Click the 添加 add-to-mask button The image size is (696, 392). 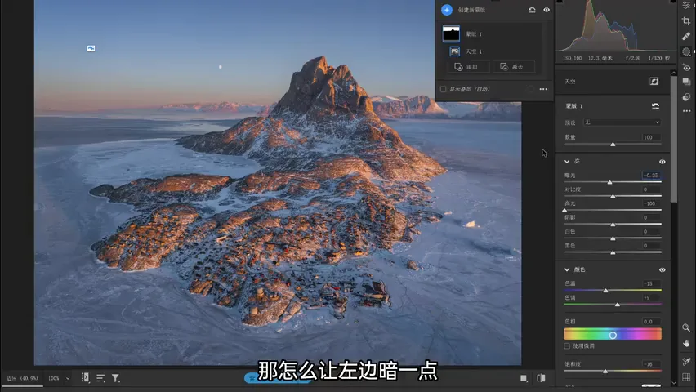coord(468,67)
